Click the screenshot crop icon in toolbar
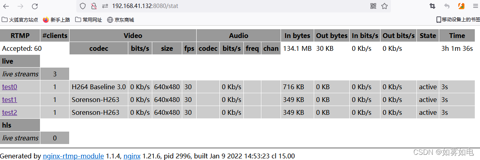This screenshot has height=160, width=480. (x=432, y=6)
